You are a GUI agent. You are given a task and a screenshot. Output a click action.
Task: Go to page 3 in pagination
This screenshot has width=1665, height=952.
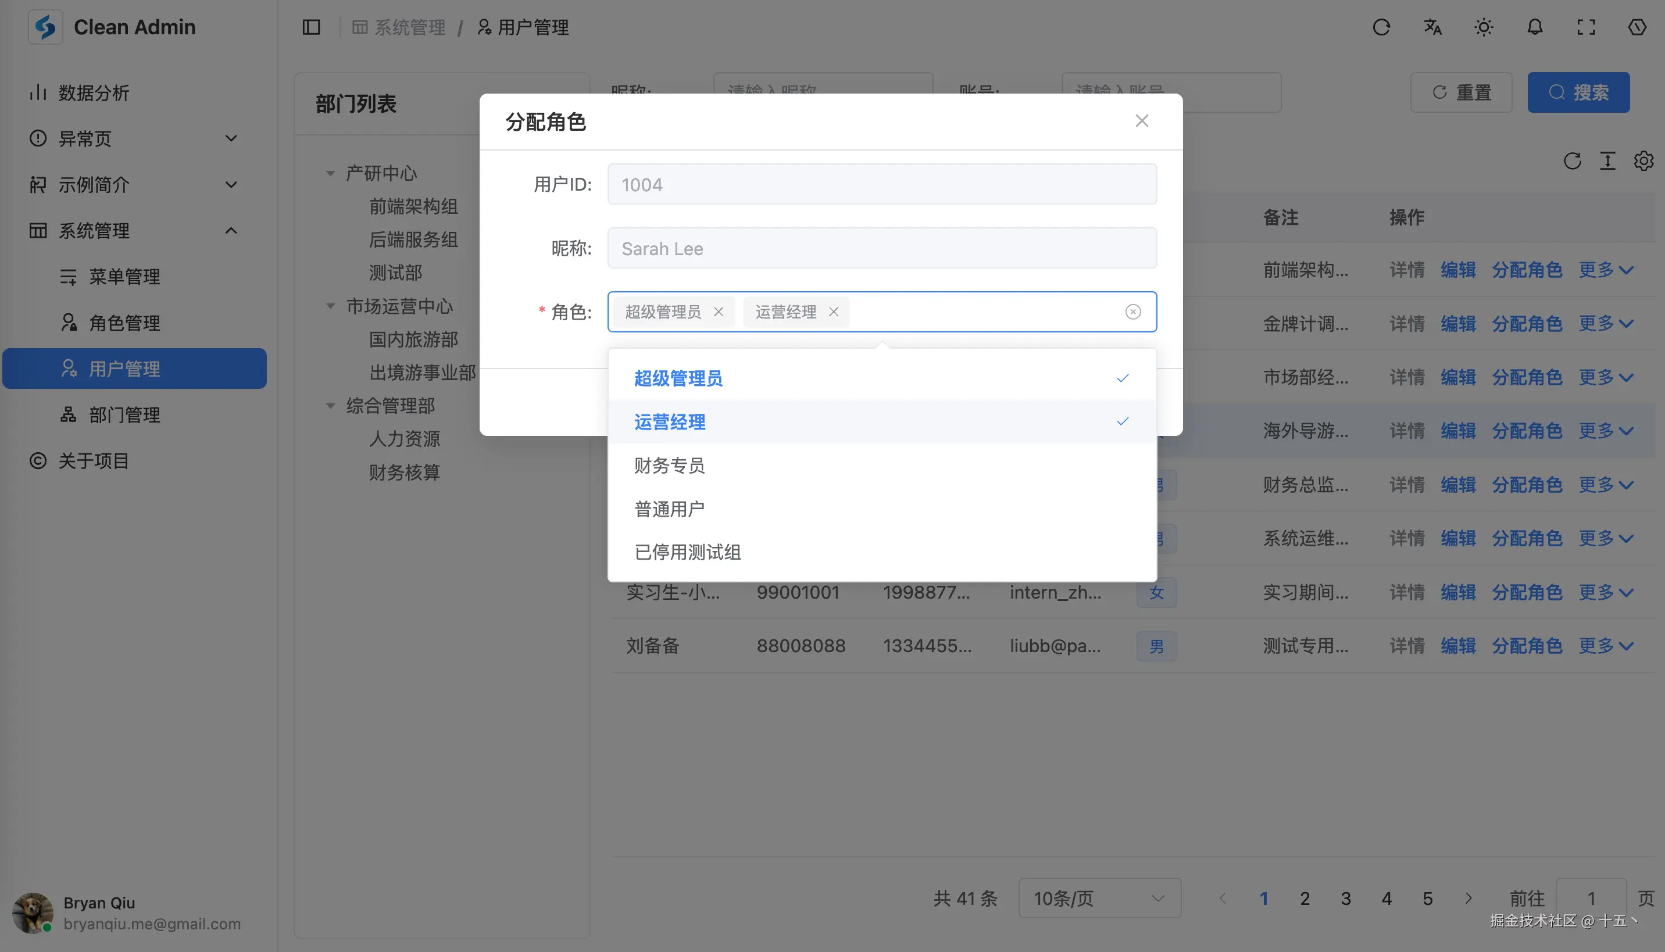point(1345,899)
